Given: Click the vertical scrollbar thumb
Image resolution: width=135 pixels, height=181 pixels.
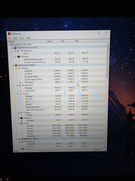Looking at the screenshot, I should tap(107, 62).
